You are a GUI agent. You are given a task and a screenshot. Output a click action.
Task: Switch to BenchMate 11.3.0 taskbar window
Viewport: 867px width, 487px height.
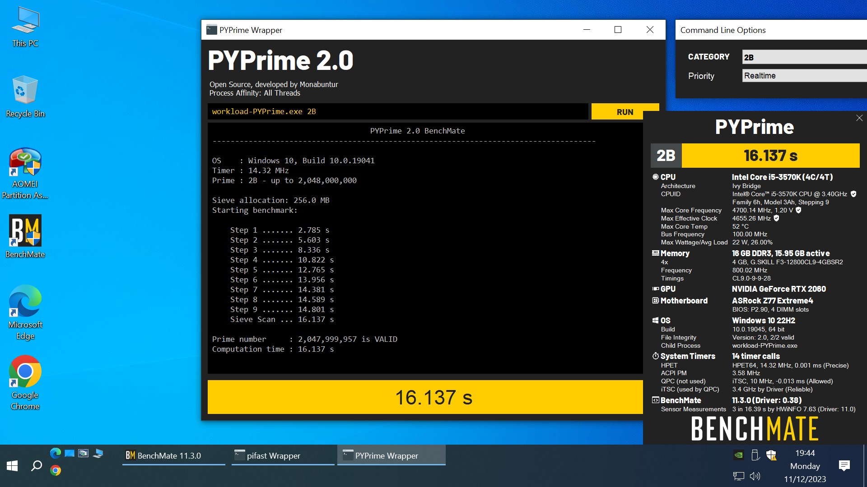click(x=174, y=455)
